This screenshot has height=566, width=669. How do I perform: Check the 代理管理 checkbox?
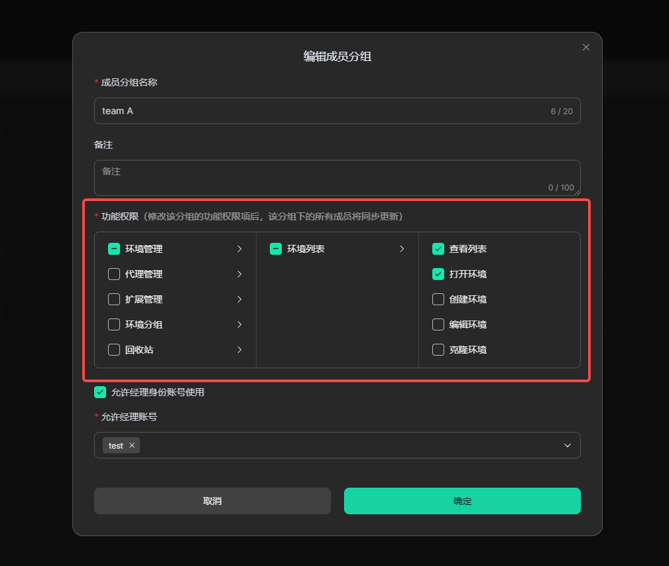coord(114,275)
